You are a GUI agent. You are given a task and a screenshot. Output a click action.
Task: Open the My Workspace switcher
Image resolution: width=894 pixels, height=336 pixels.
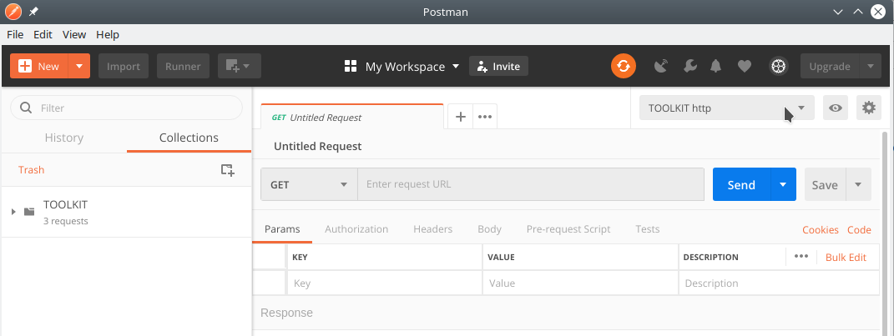[402, 67]
